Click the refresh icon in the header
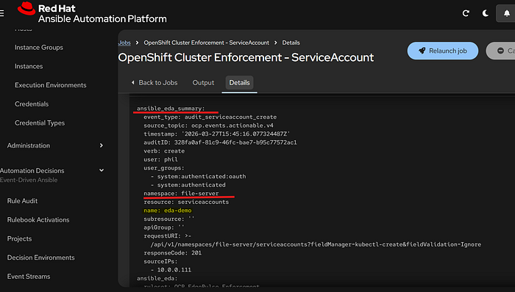Screen dimensions: 515x292 click(466, 13)
